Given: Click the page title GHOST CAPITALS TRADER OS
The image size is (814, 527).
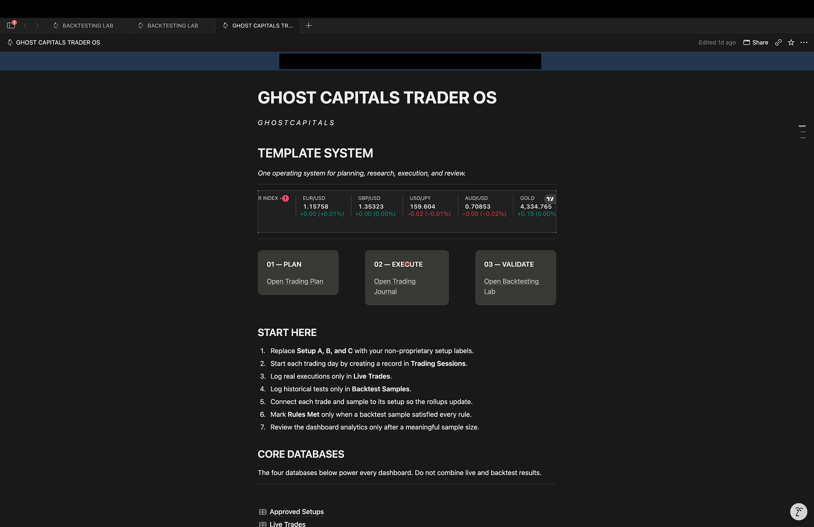Looking at the screenshot, I should 377,98.
